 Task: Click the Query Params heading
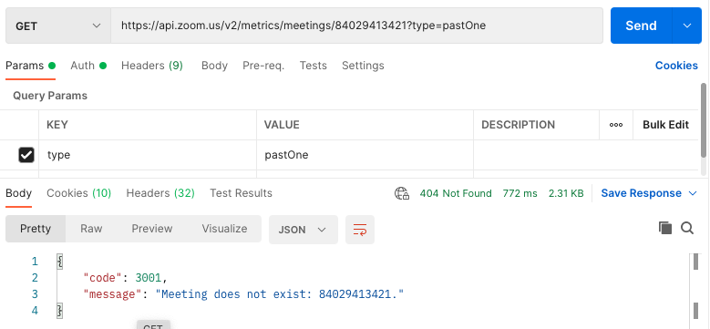point(50,96)
